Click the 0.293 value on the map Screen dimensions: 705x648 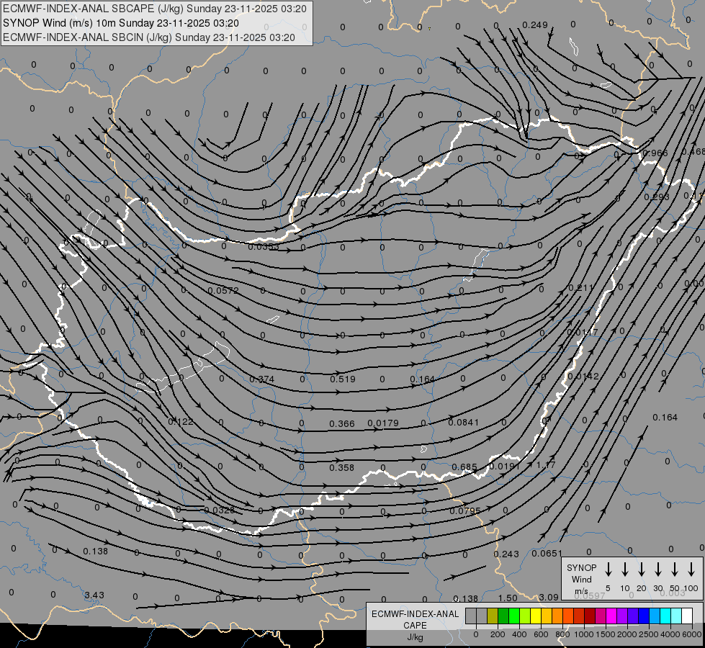[x=657, y=197]
